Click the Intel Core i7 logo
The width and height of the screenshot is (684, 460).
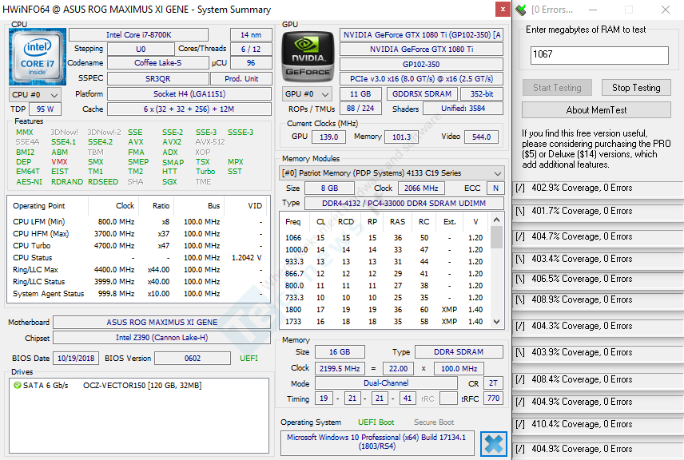tap(38, 57)
